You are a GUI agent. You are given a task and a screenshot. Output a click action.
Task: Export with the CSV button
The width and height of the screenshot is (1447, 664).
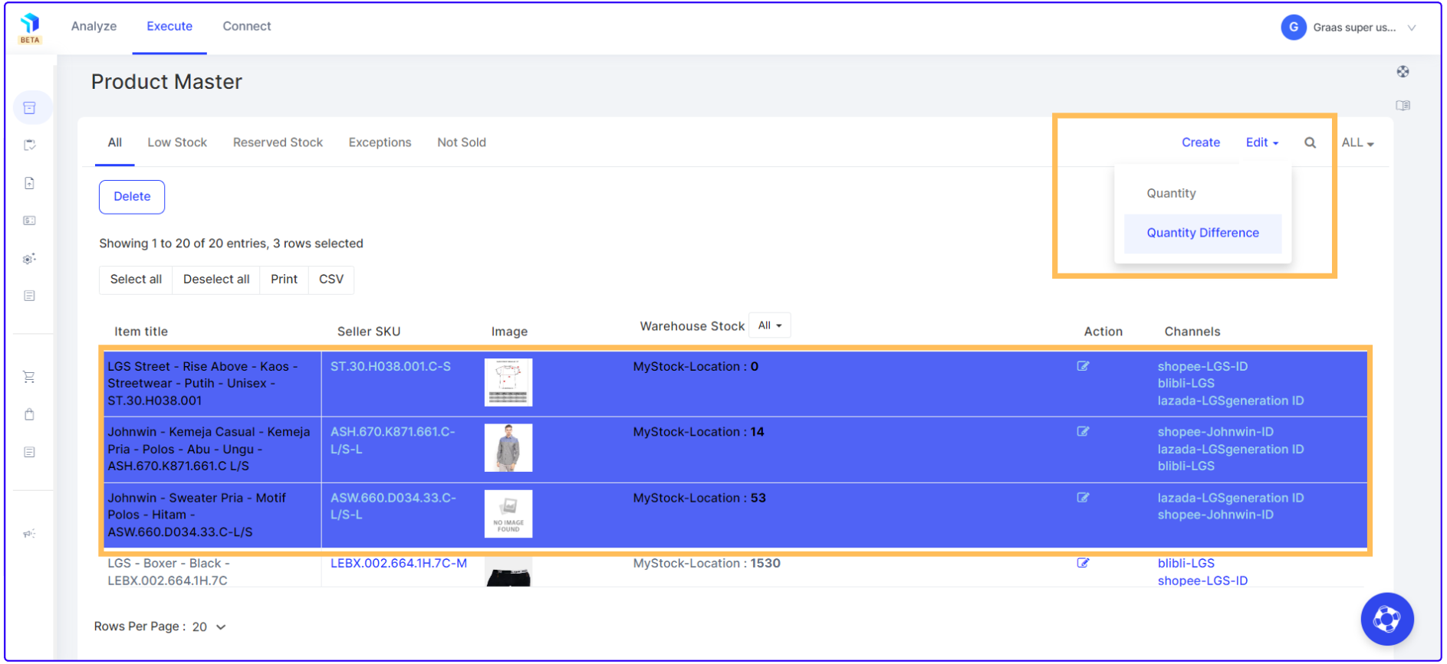coord(331,280)
